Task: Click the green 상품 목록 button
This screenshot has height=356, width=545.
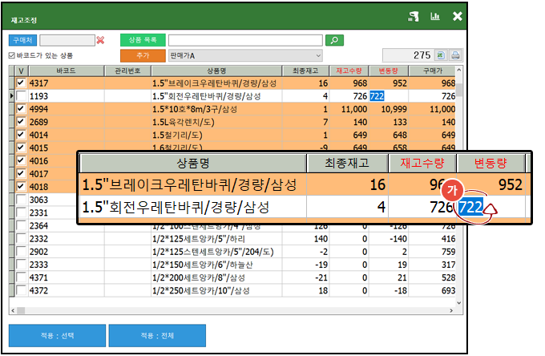Action: pos(143,40)
